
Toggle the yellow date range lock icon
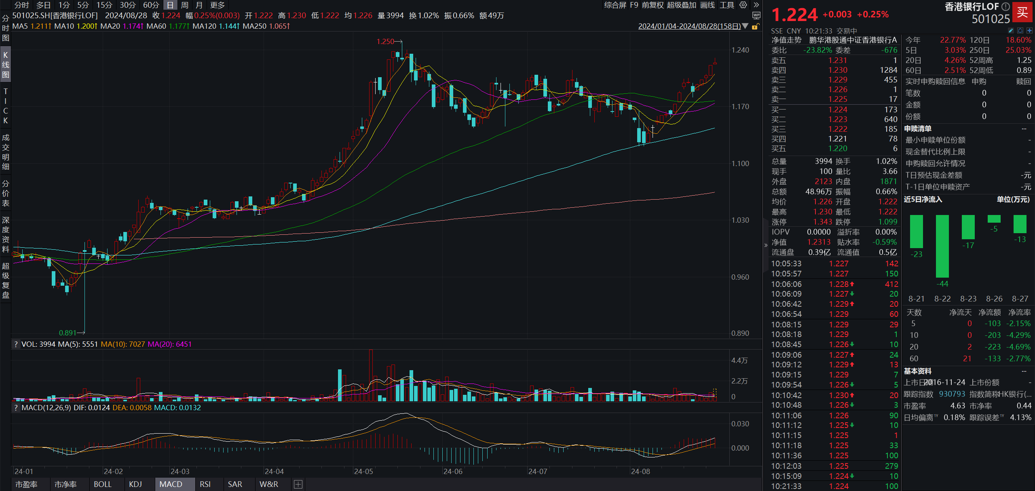point(755,26)
